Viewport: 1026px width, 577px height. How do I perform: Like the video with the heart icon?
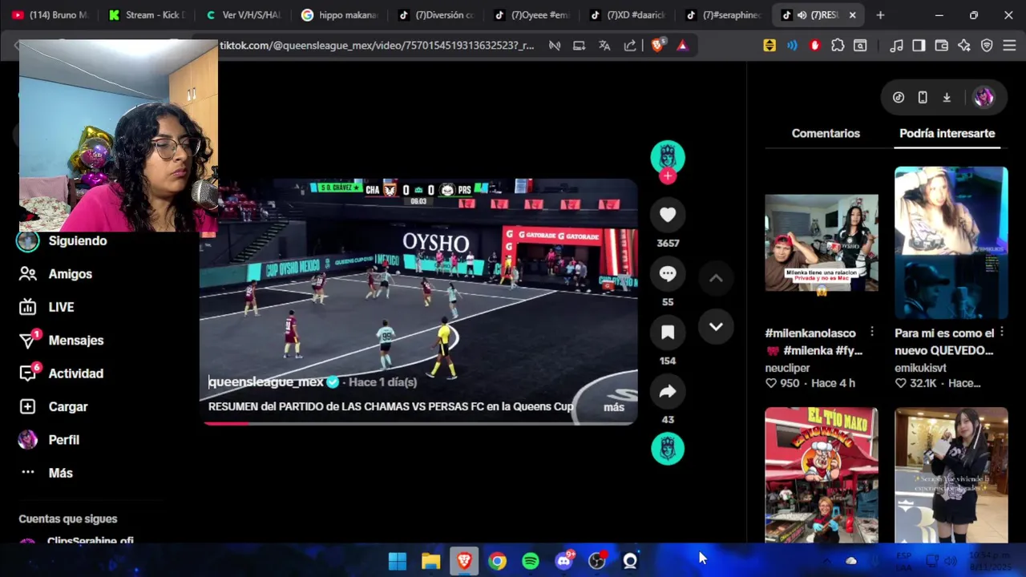click(668, 215)
